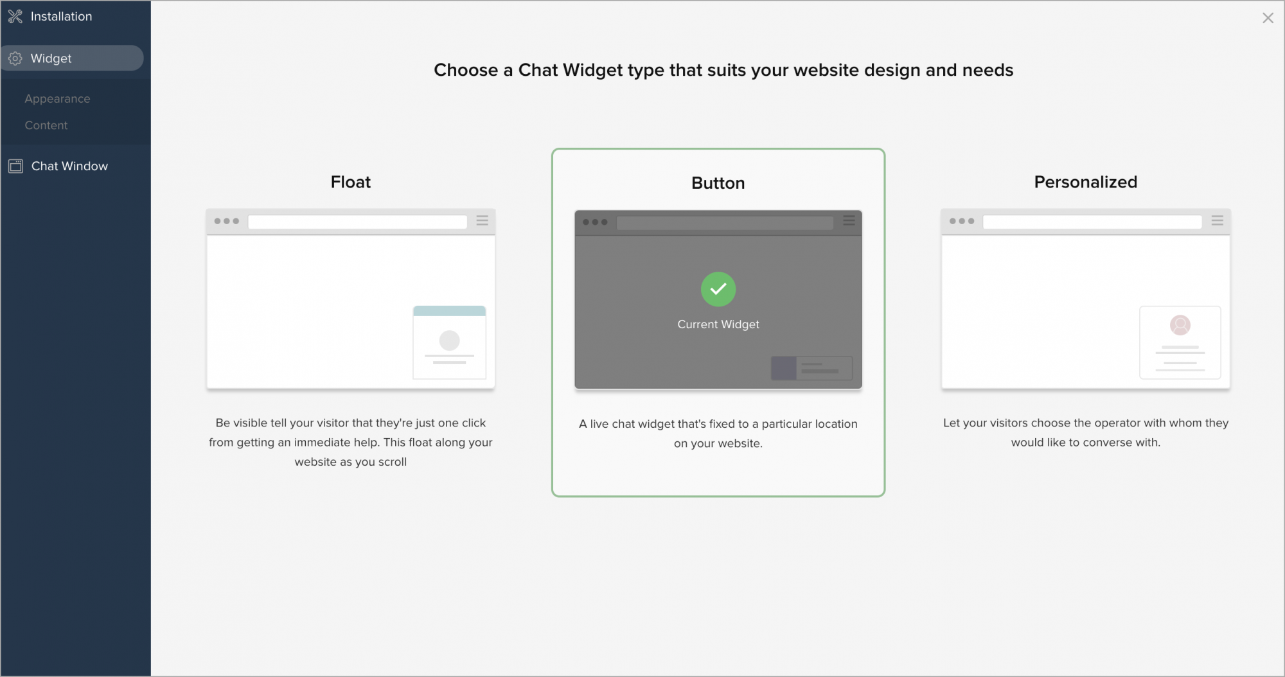Click the Float preview chat box avatar
The height and width of the screenshot is (677, 1285).
(x=449, y=340)
